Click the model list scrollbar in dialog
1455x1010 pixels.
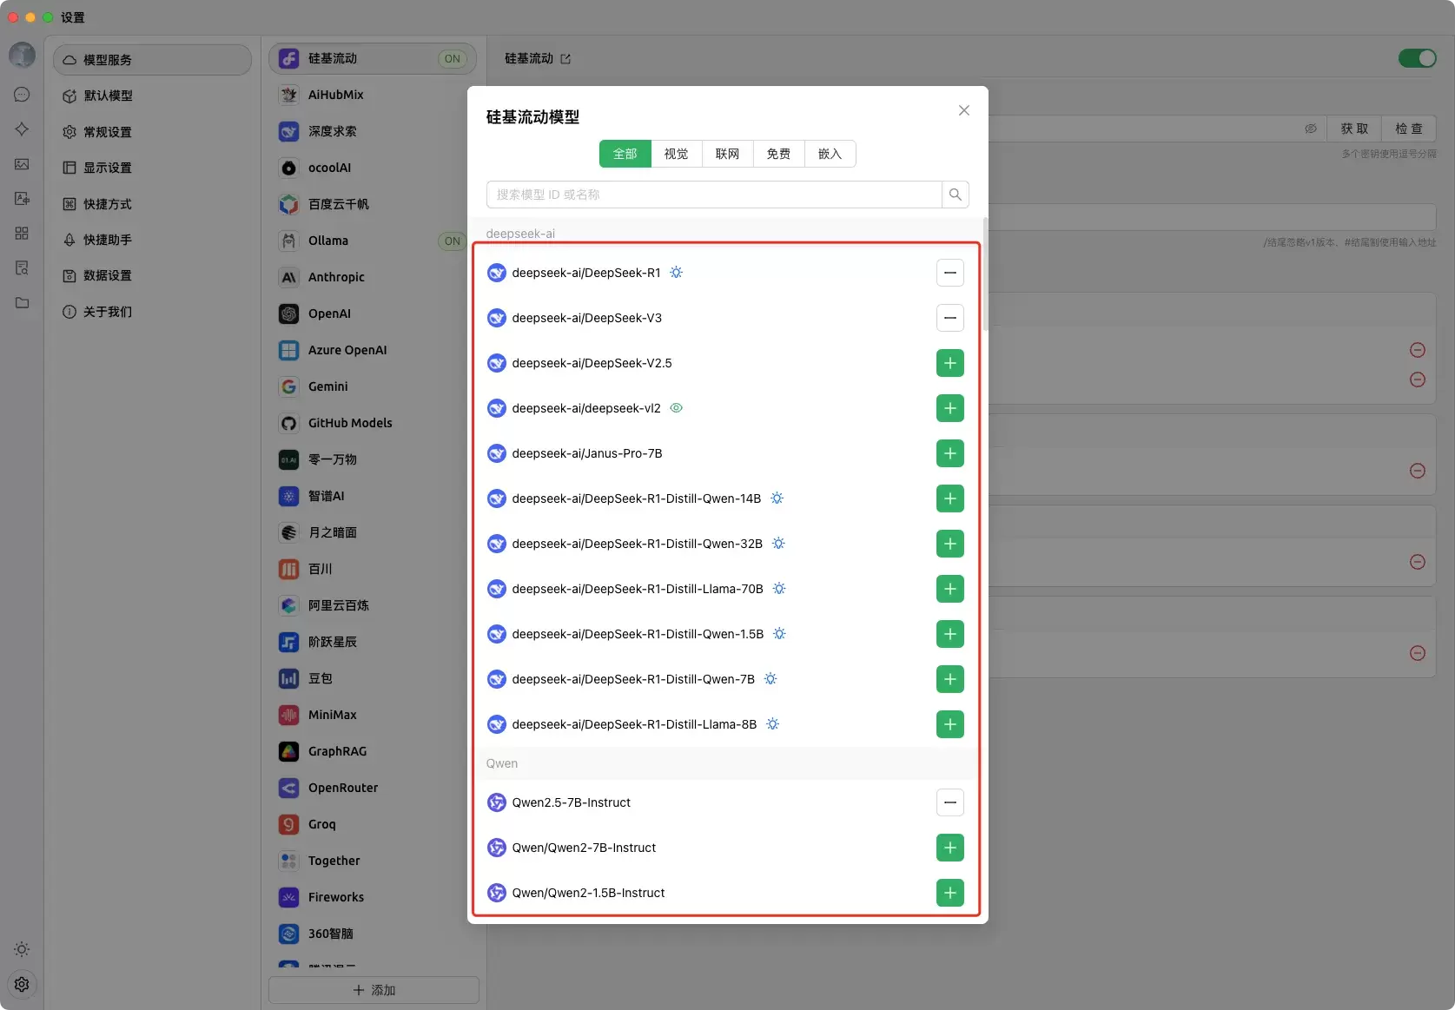coord(985,274)
